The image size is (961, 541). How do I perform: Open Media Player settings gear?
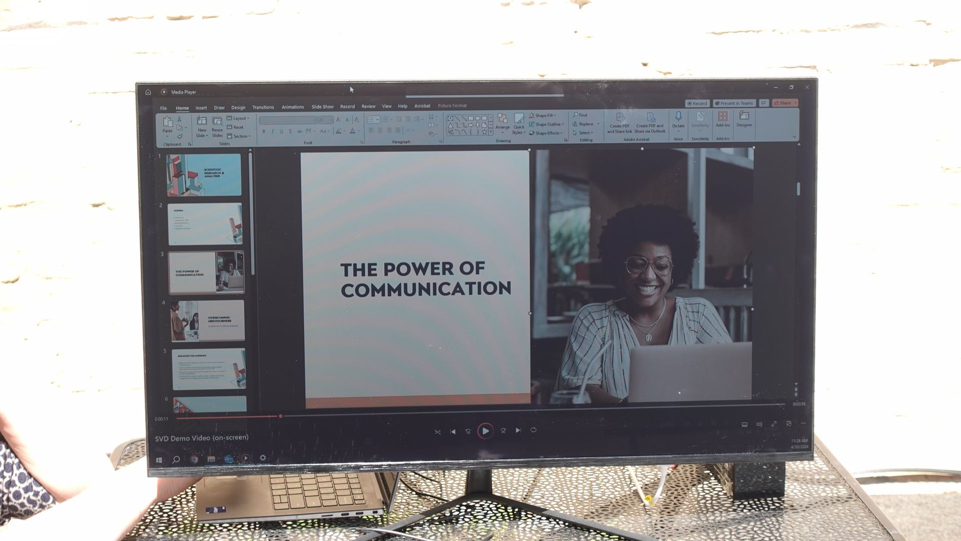click(x=262, y=457)
